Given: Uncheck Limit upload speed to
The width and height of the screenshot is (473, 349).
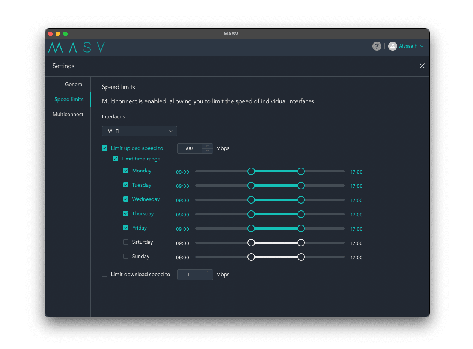Looking at the screenshot, I should [105, 148].
